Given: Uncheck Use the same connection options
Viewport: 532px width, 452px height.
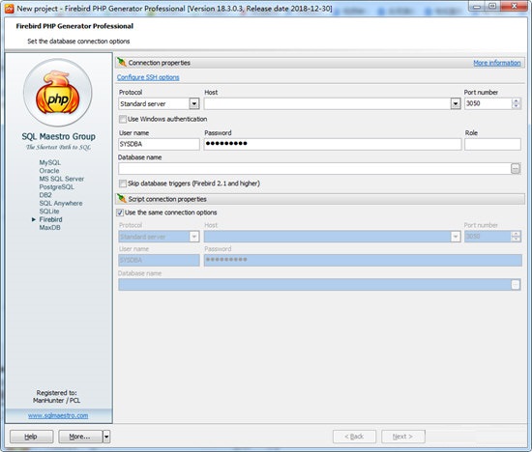Looking at the screenshot, I should tap(120, 212).
